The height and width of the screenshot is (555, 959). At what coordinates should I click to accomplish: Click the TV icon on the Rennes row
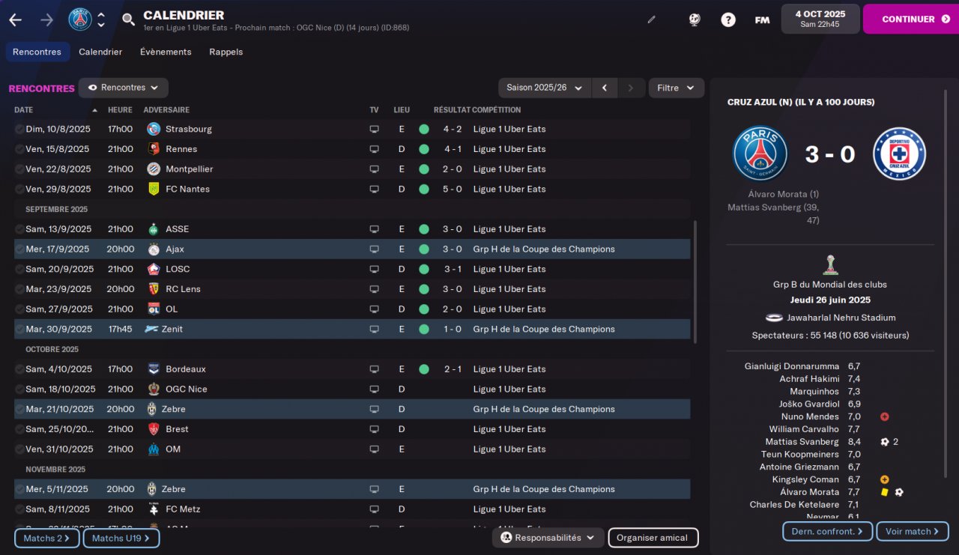click(374, 149)
